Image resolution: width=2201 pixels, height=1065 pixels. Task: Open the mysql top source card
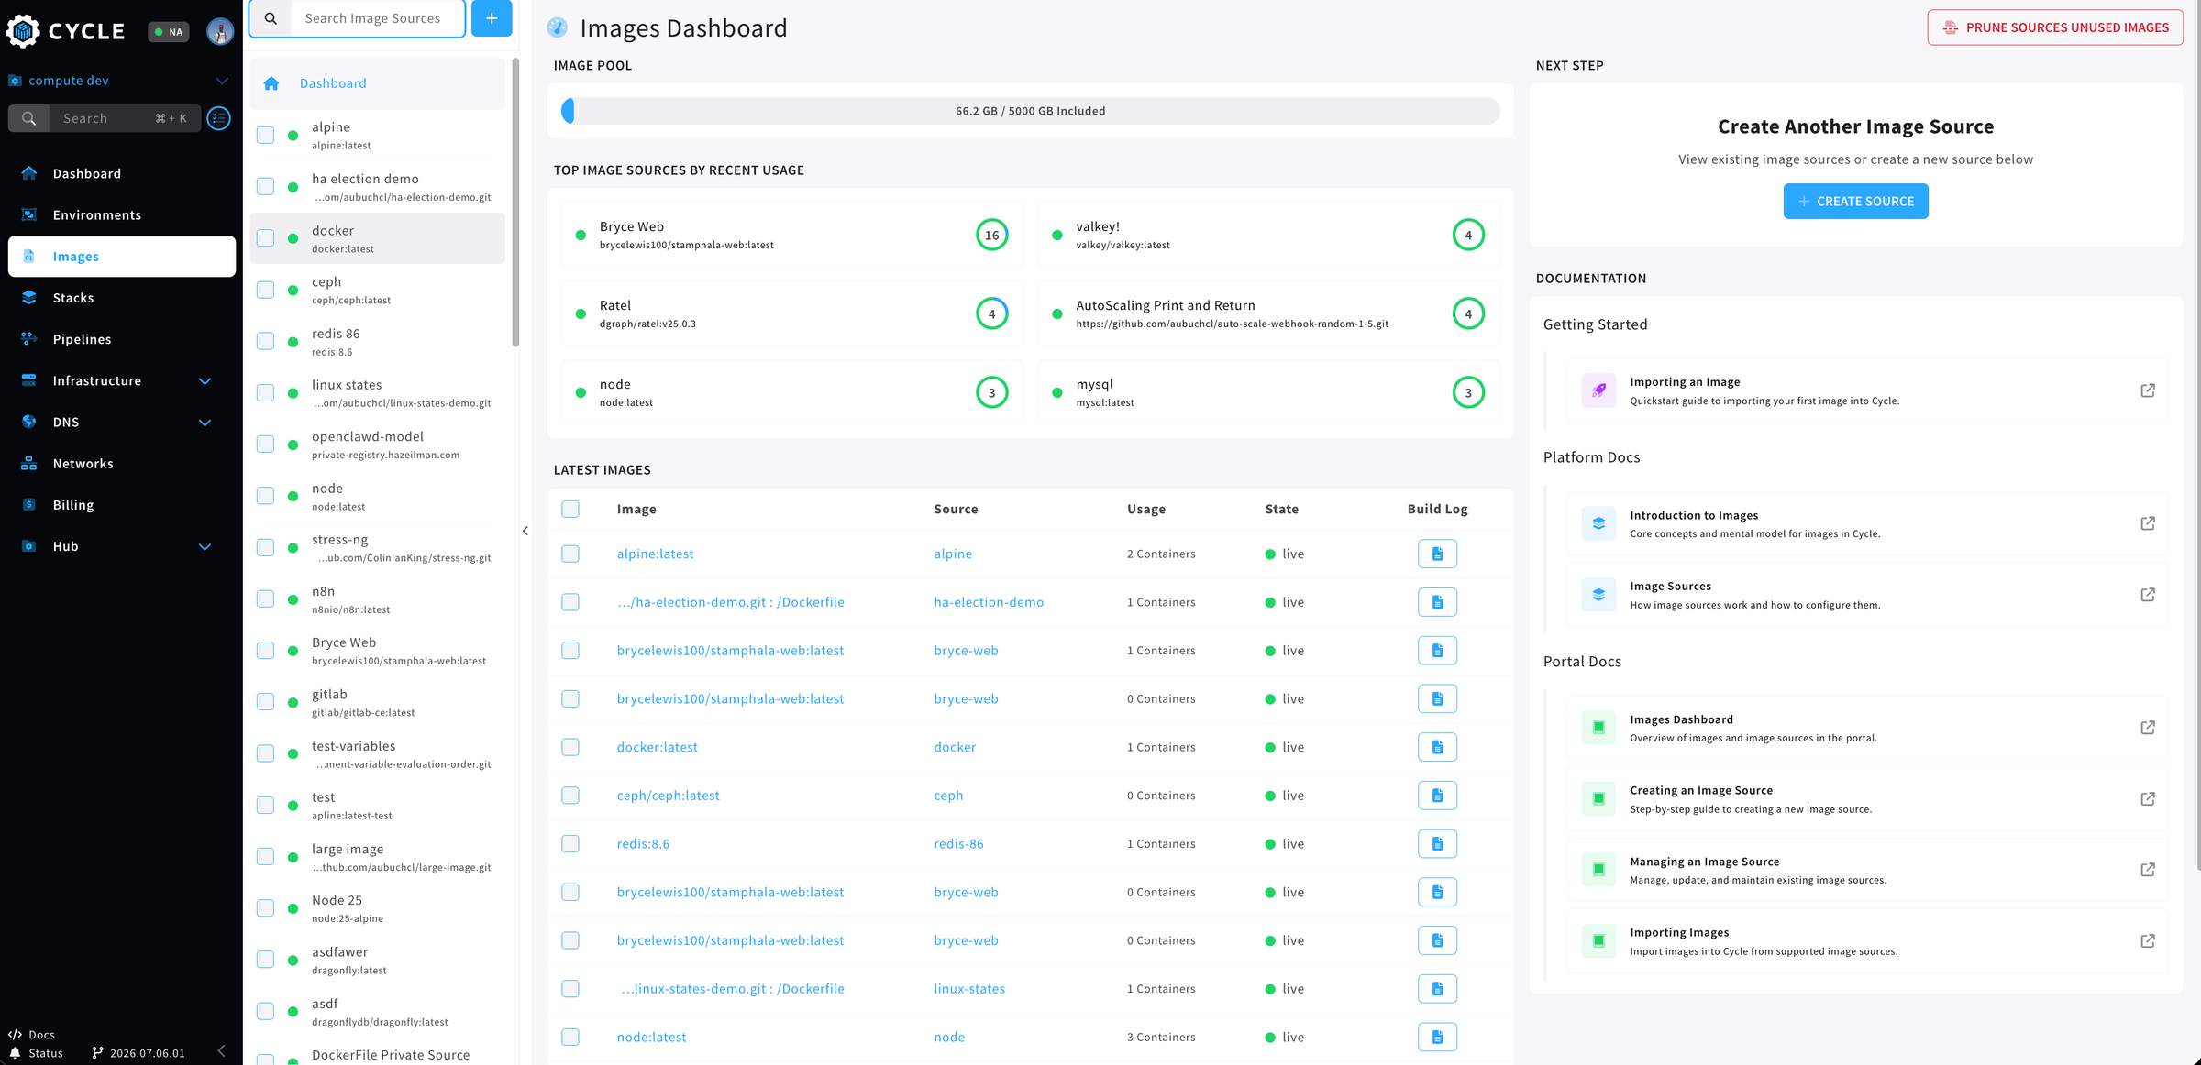(1268, 392)
